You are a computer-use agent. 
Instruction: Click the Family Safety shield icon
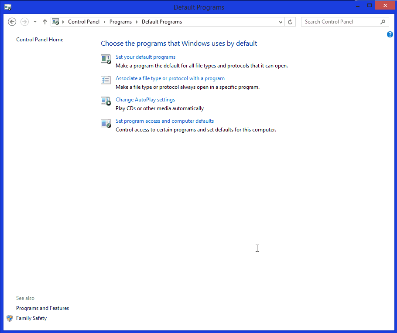point(10,318)
